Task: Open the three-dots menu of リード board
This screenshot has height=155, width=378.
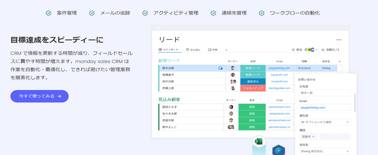Action: pos(339,40)
